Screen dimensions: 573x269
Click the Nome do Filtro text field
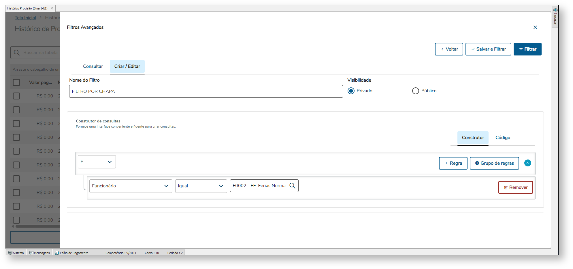(206, 91)
